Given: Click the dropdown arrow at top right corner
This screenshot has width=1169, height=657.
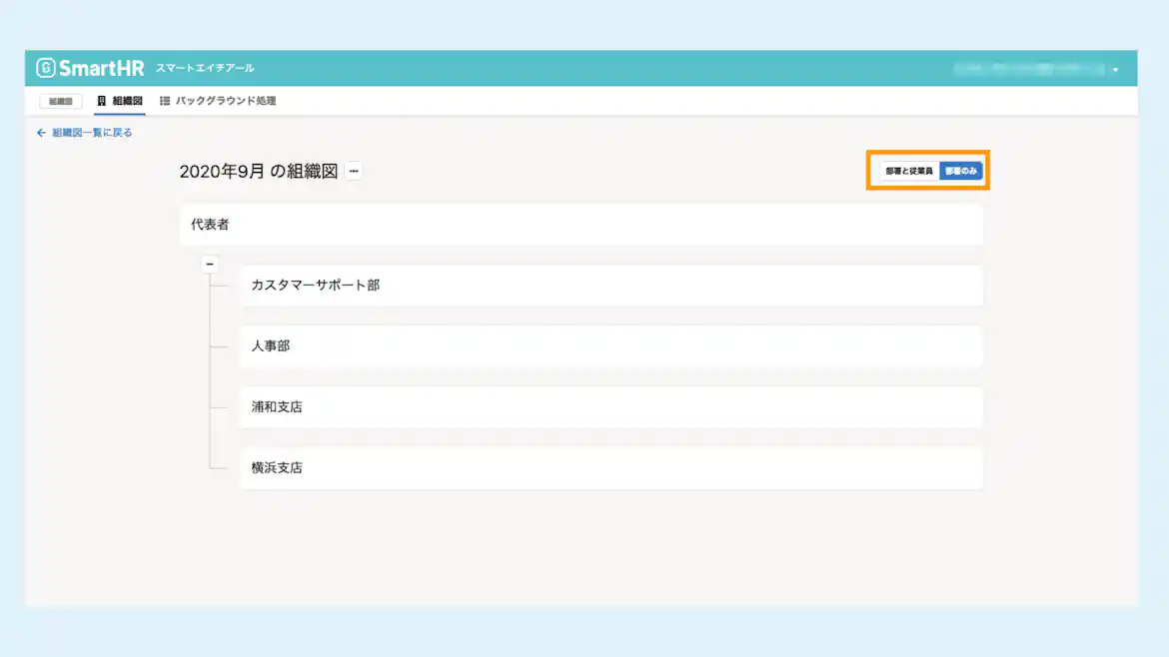Looking at the screenshot, I should pos(1116,69).
